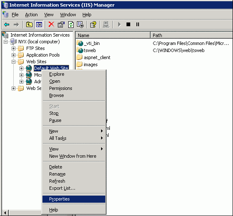Pause the site using the toolbar pause icon
This screenshot has width=233, height=216.
pyautogui.click(x=138, y=25)
